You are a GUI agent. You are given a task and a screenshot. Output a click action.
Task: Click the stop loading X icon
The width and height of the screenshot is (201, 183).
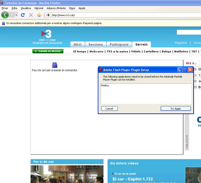[x=31, y=15]
